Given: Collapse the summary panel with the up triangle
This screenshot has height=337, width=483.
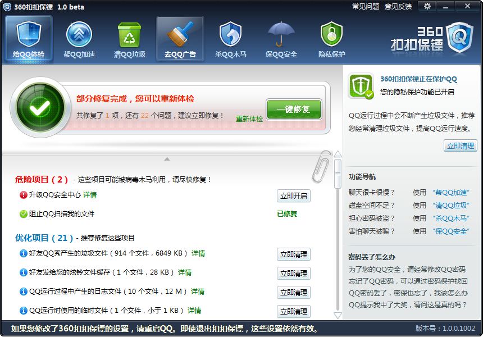Looking at the screenshot, I should pyautogui.click(x=167, y=159).
